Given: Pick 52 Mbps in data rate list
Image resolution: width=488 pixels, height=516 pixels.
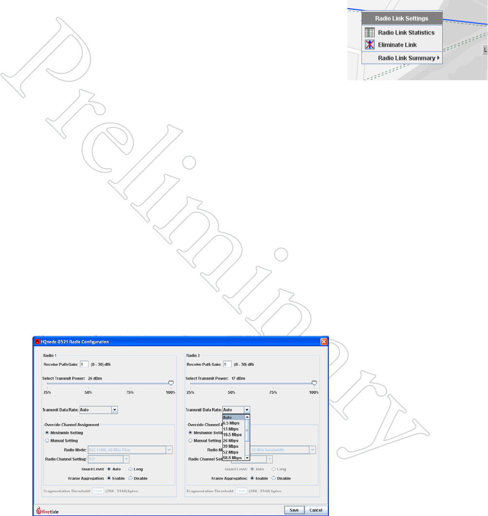Looking at the screenshot, I should pyautogui.click(x=234, y=452).
